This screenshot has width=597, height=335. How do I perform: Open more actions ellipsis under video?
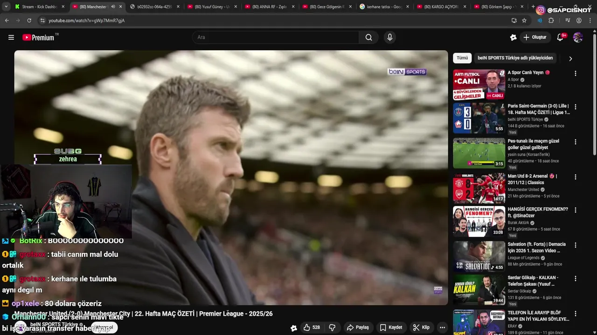click(x=442, y=328)
